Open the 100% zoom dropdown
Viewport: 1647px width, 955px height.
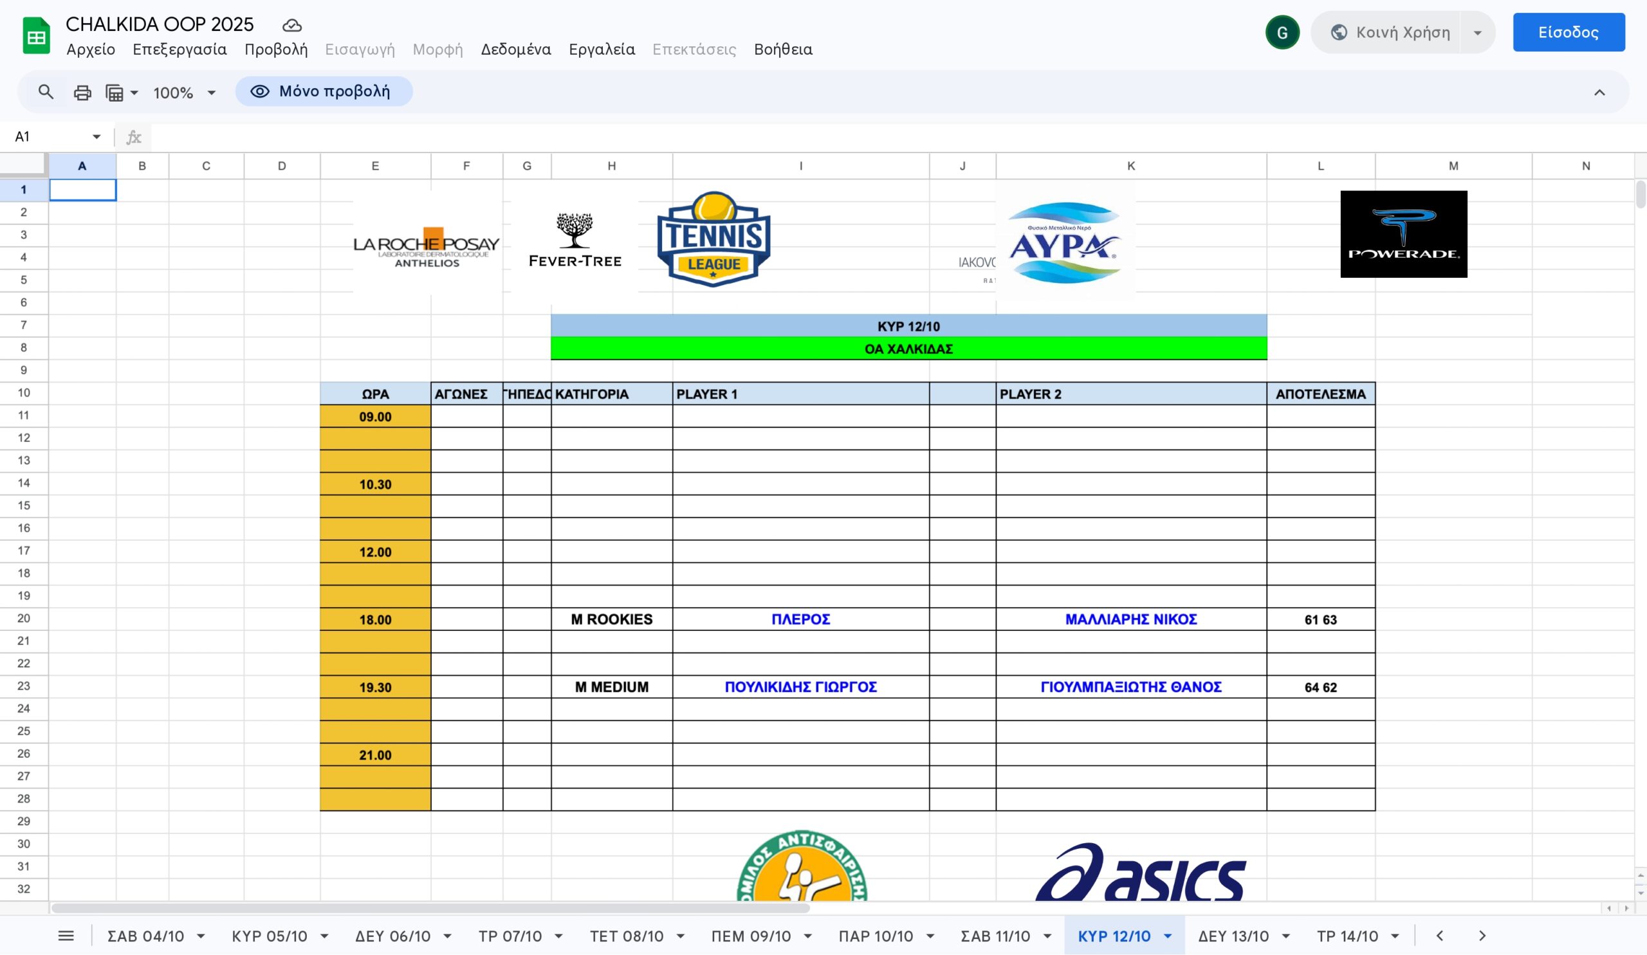point(184,92)
